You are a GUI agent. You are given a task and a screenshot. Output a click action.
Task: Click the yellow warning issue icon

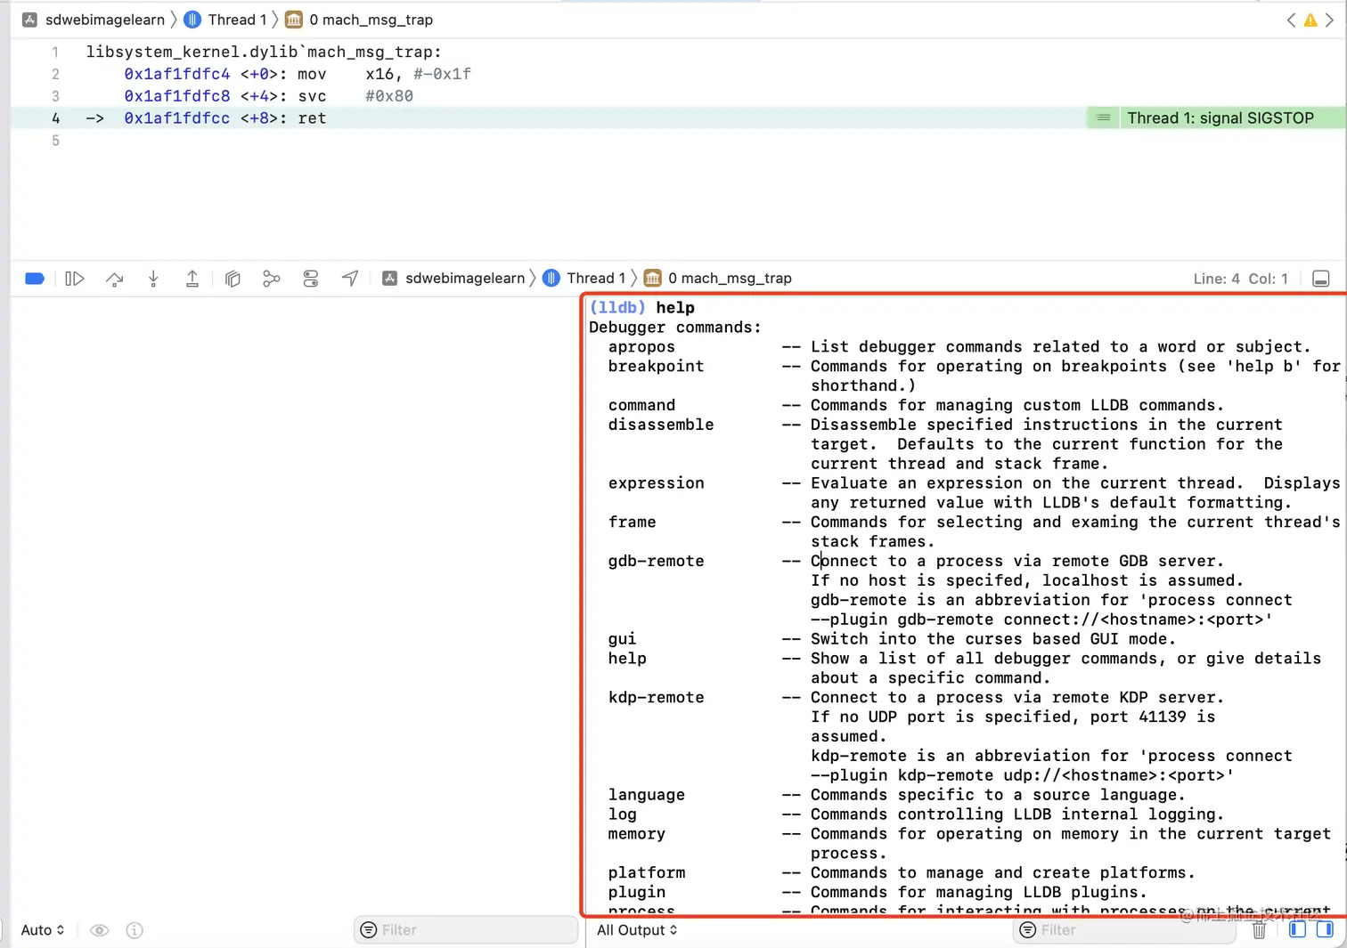1310,20
